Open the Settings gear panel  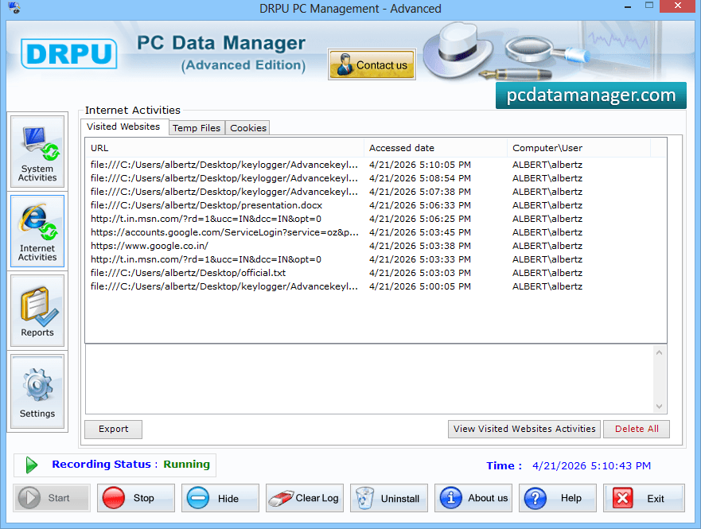[37, 391]
